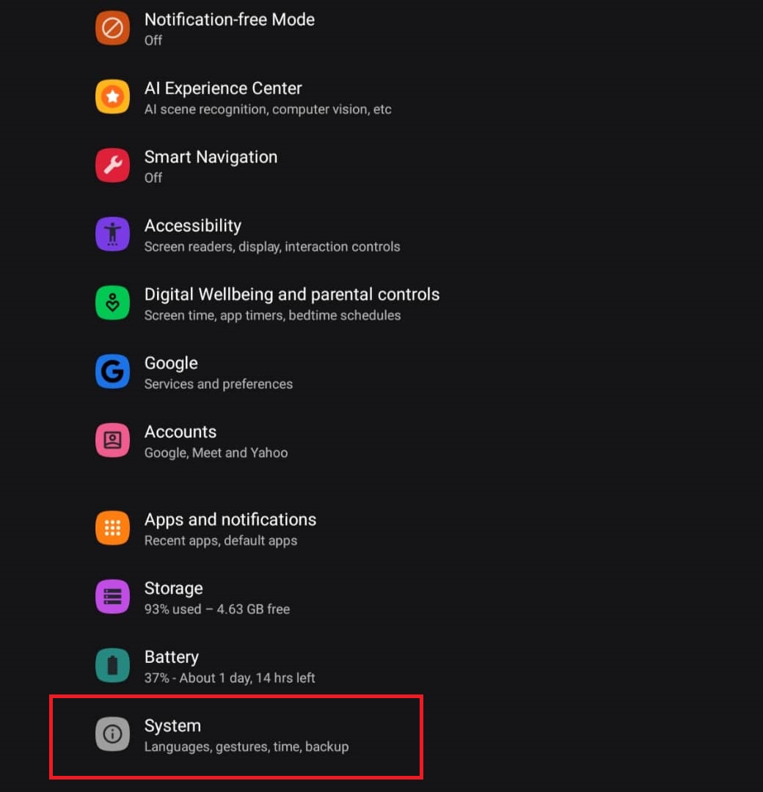Tap the AI Experience Center star icon

pos(112,97)
